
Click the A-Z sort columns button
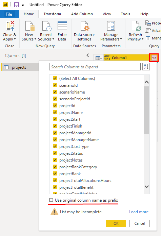146,67
